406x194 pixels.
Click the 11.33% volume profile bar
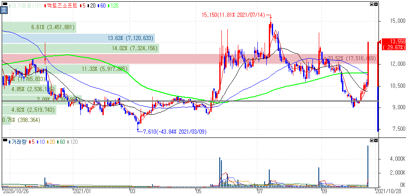[x=66, y=69]
